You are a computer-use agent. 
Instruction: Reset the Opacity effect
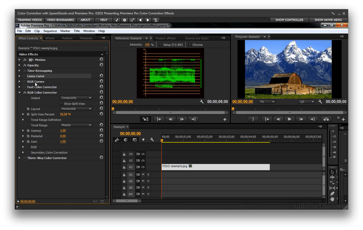(101, 65)
